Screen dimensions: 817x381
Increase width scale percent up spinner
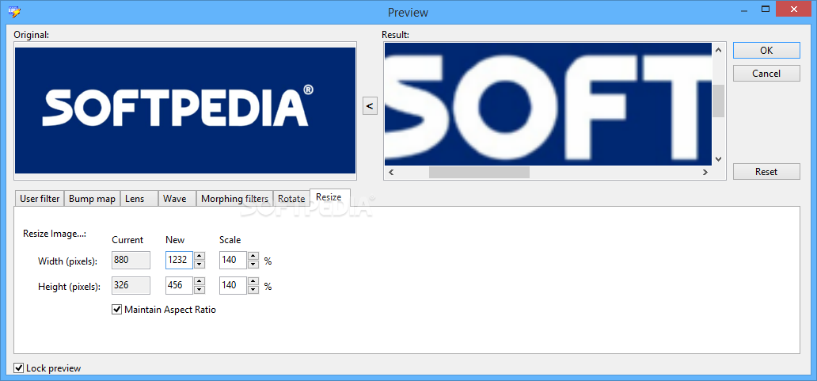click(x=253, y=255)
